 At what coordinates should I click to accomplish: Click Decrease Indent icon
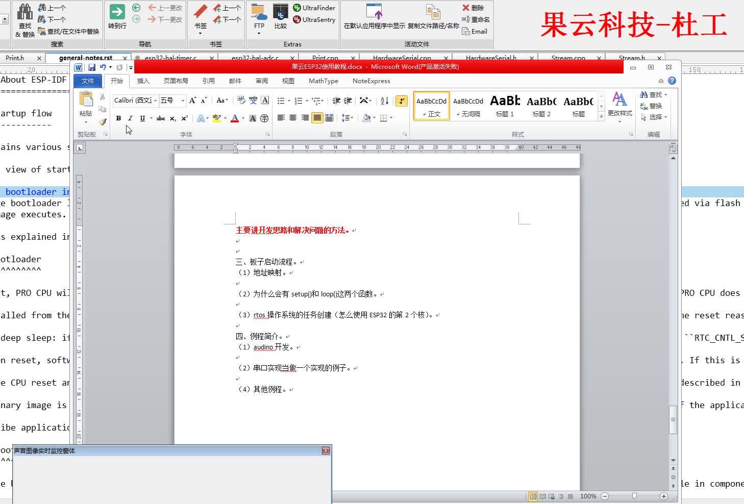pos(336,100)
